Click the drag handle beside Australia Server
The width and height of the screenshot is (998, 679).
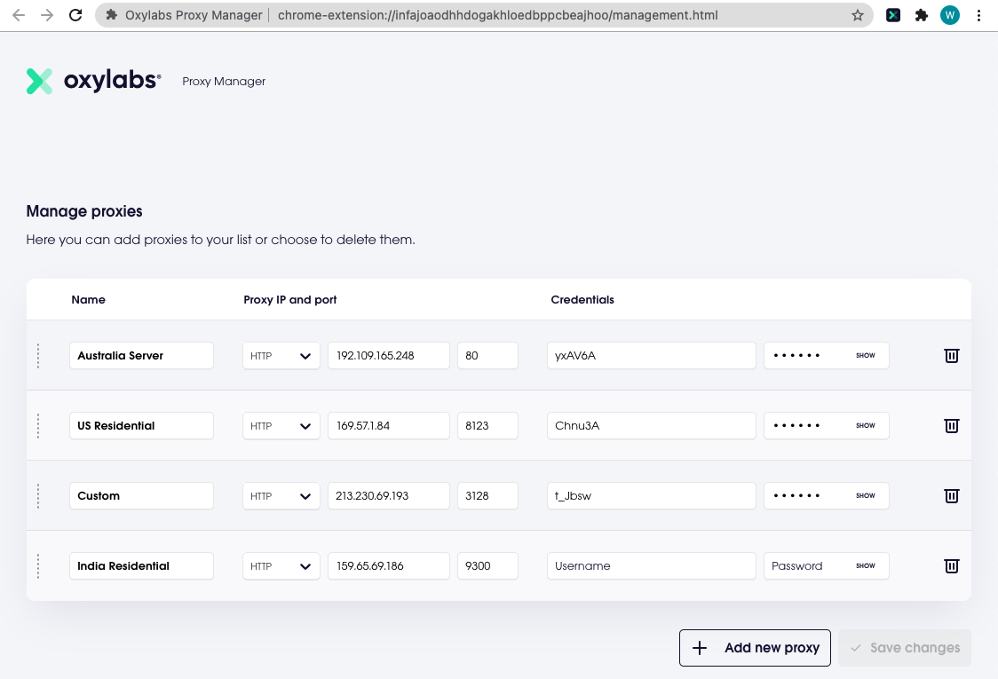point(38,355)
